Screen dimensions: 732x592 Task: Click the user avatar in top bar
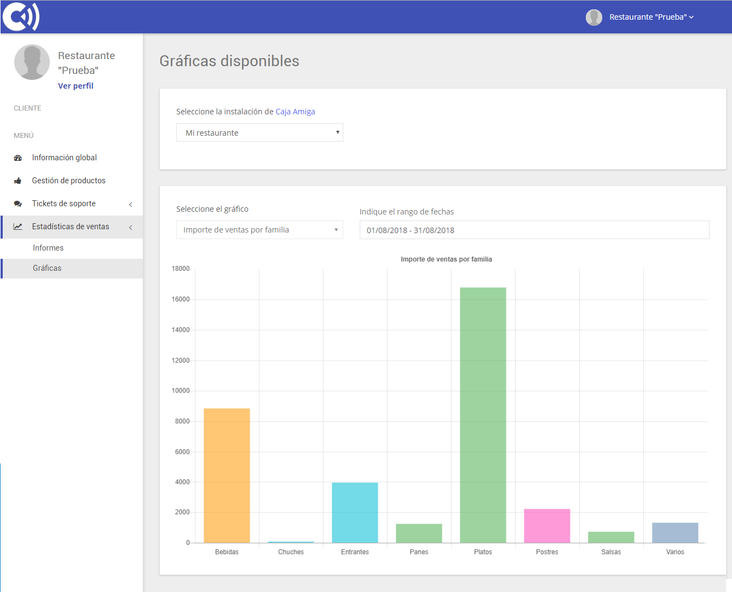pos(593,18)
